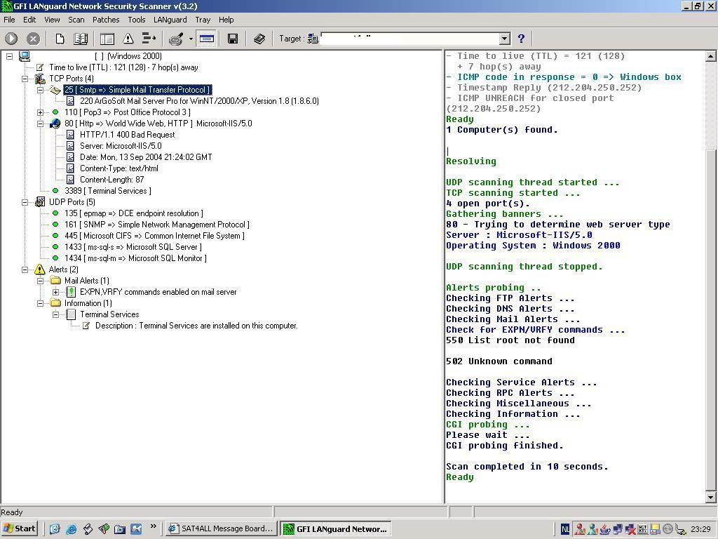Open the Edit menu

(29, 20)
